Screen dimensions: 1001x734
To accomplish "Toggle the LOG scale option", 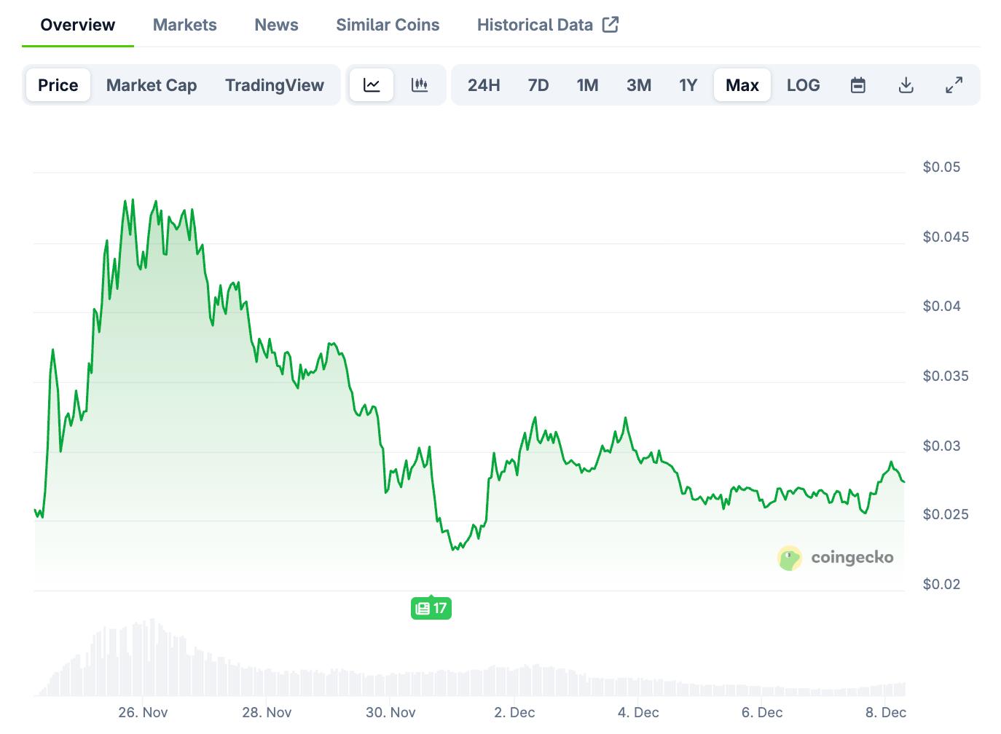I will (803, 85).
